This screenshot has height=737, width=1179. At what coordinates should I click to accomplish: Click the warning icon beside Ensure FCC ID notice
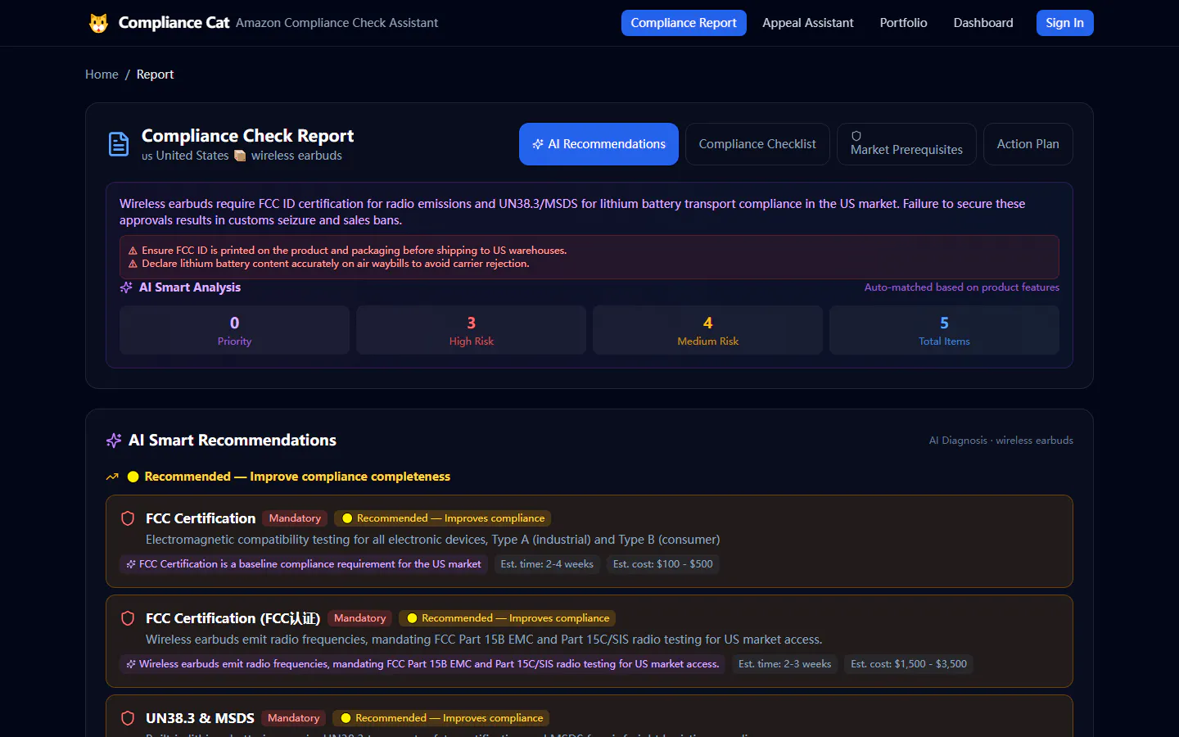133,251
